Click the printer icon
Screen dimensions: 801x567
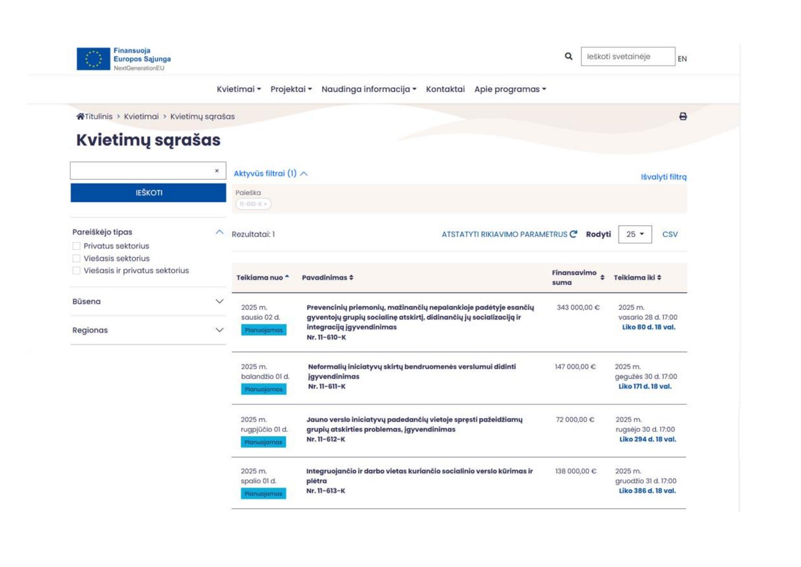683,117
